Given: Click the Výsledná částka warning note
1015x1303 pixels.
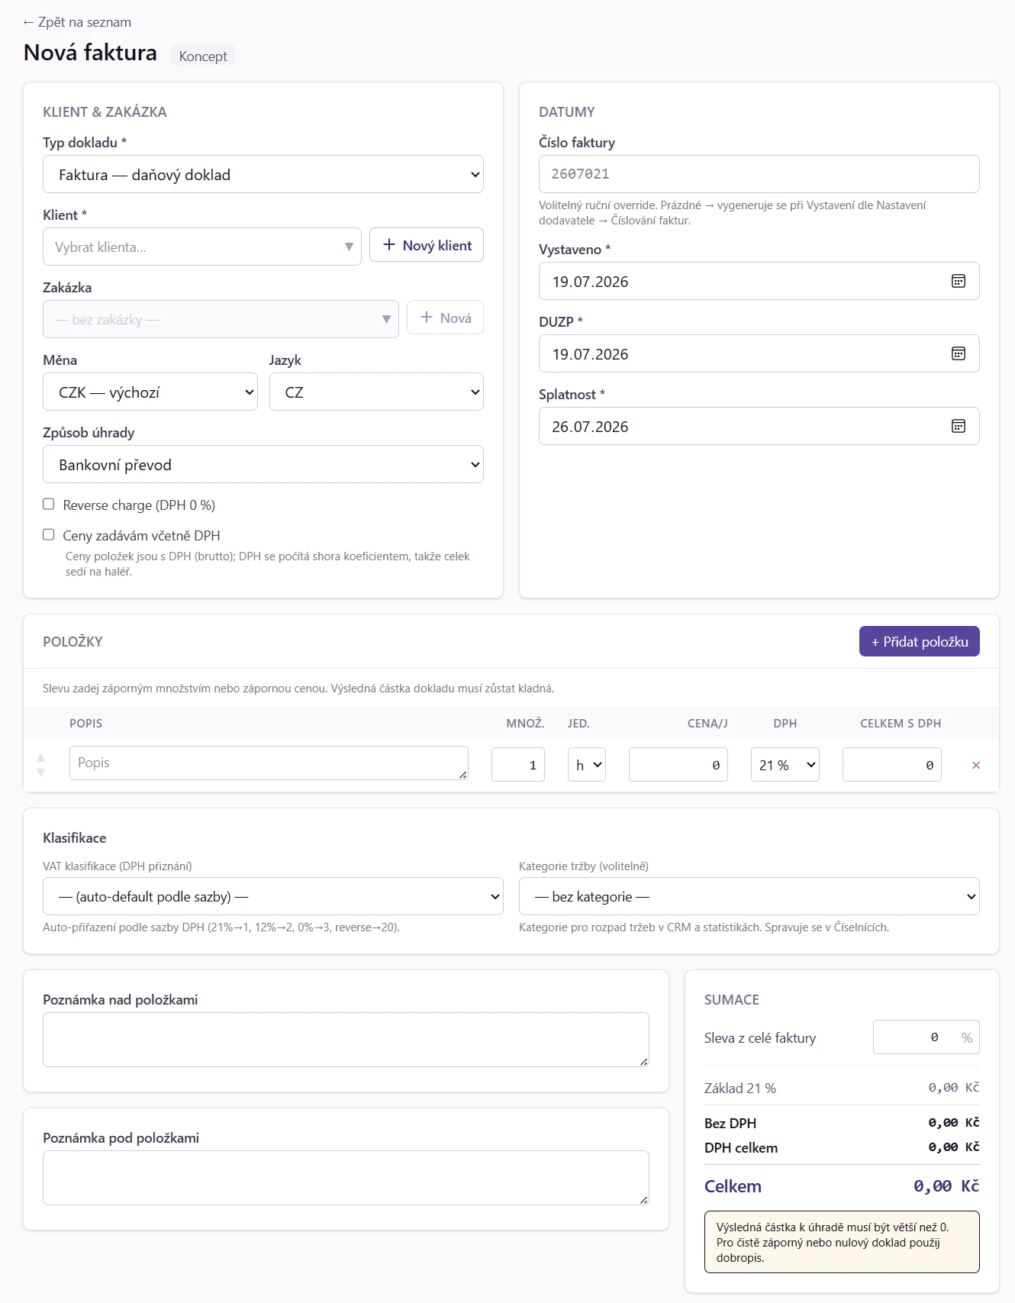Looking at the screenshot, I should click(842, 1242).
